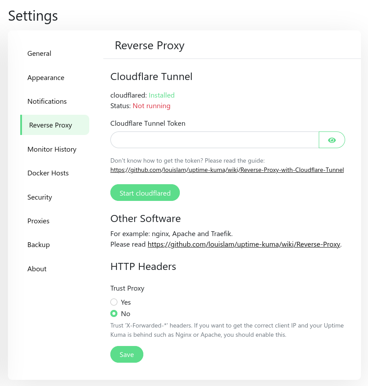The image size is (368, 386).
Task: Click the Cloudflare Tunnel Token label
Action: click(148, 124)
